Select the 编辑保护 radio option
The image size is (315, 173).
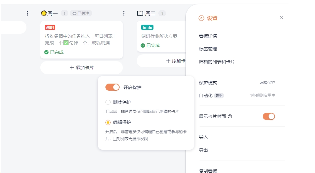pos(108,122)
